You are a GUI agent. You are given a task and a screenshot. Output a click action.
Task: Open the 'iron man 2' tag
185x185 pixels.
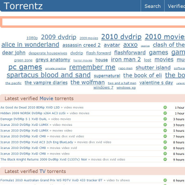[126, 60]
